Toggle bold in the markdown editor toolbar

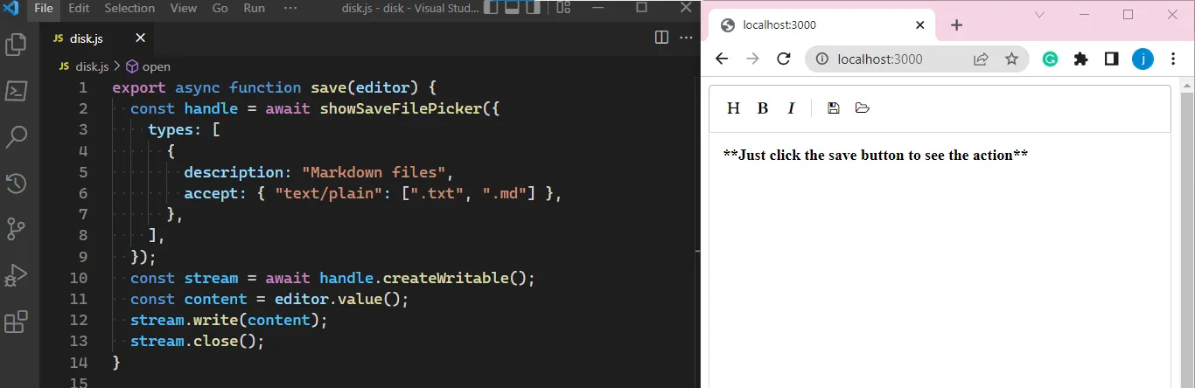(763, 108)
